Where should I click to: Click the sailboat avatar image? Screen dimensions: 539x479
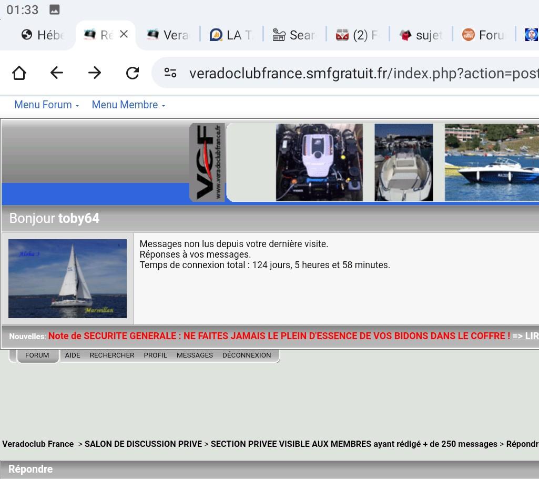(67, 279)
